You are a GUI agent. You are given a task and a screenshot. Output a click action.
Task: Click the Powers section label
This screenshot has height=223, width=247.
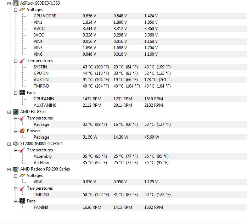[x=34, y=131]
